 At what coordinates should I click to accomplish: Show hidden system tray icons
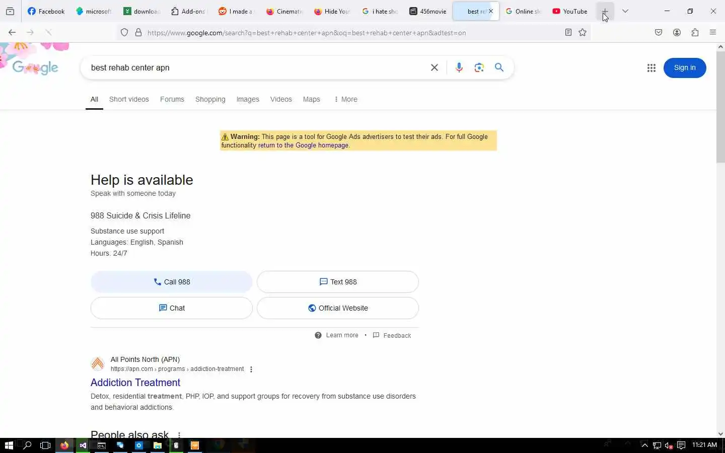pos(644,445)
